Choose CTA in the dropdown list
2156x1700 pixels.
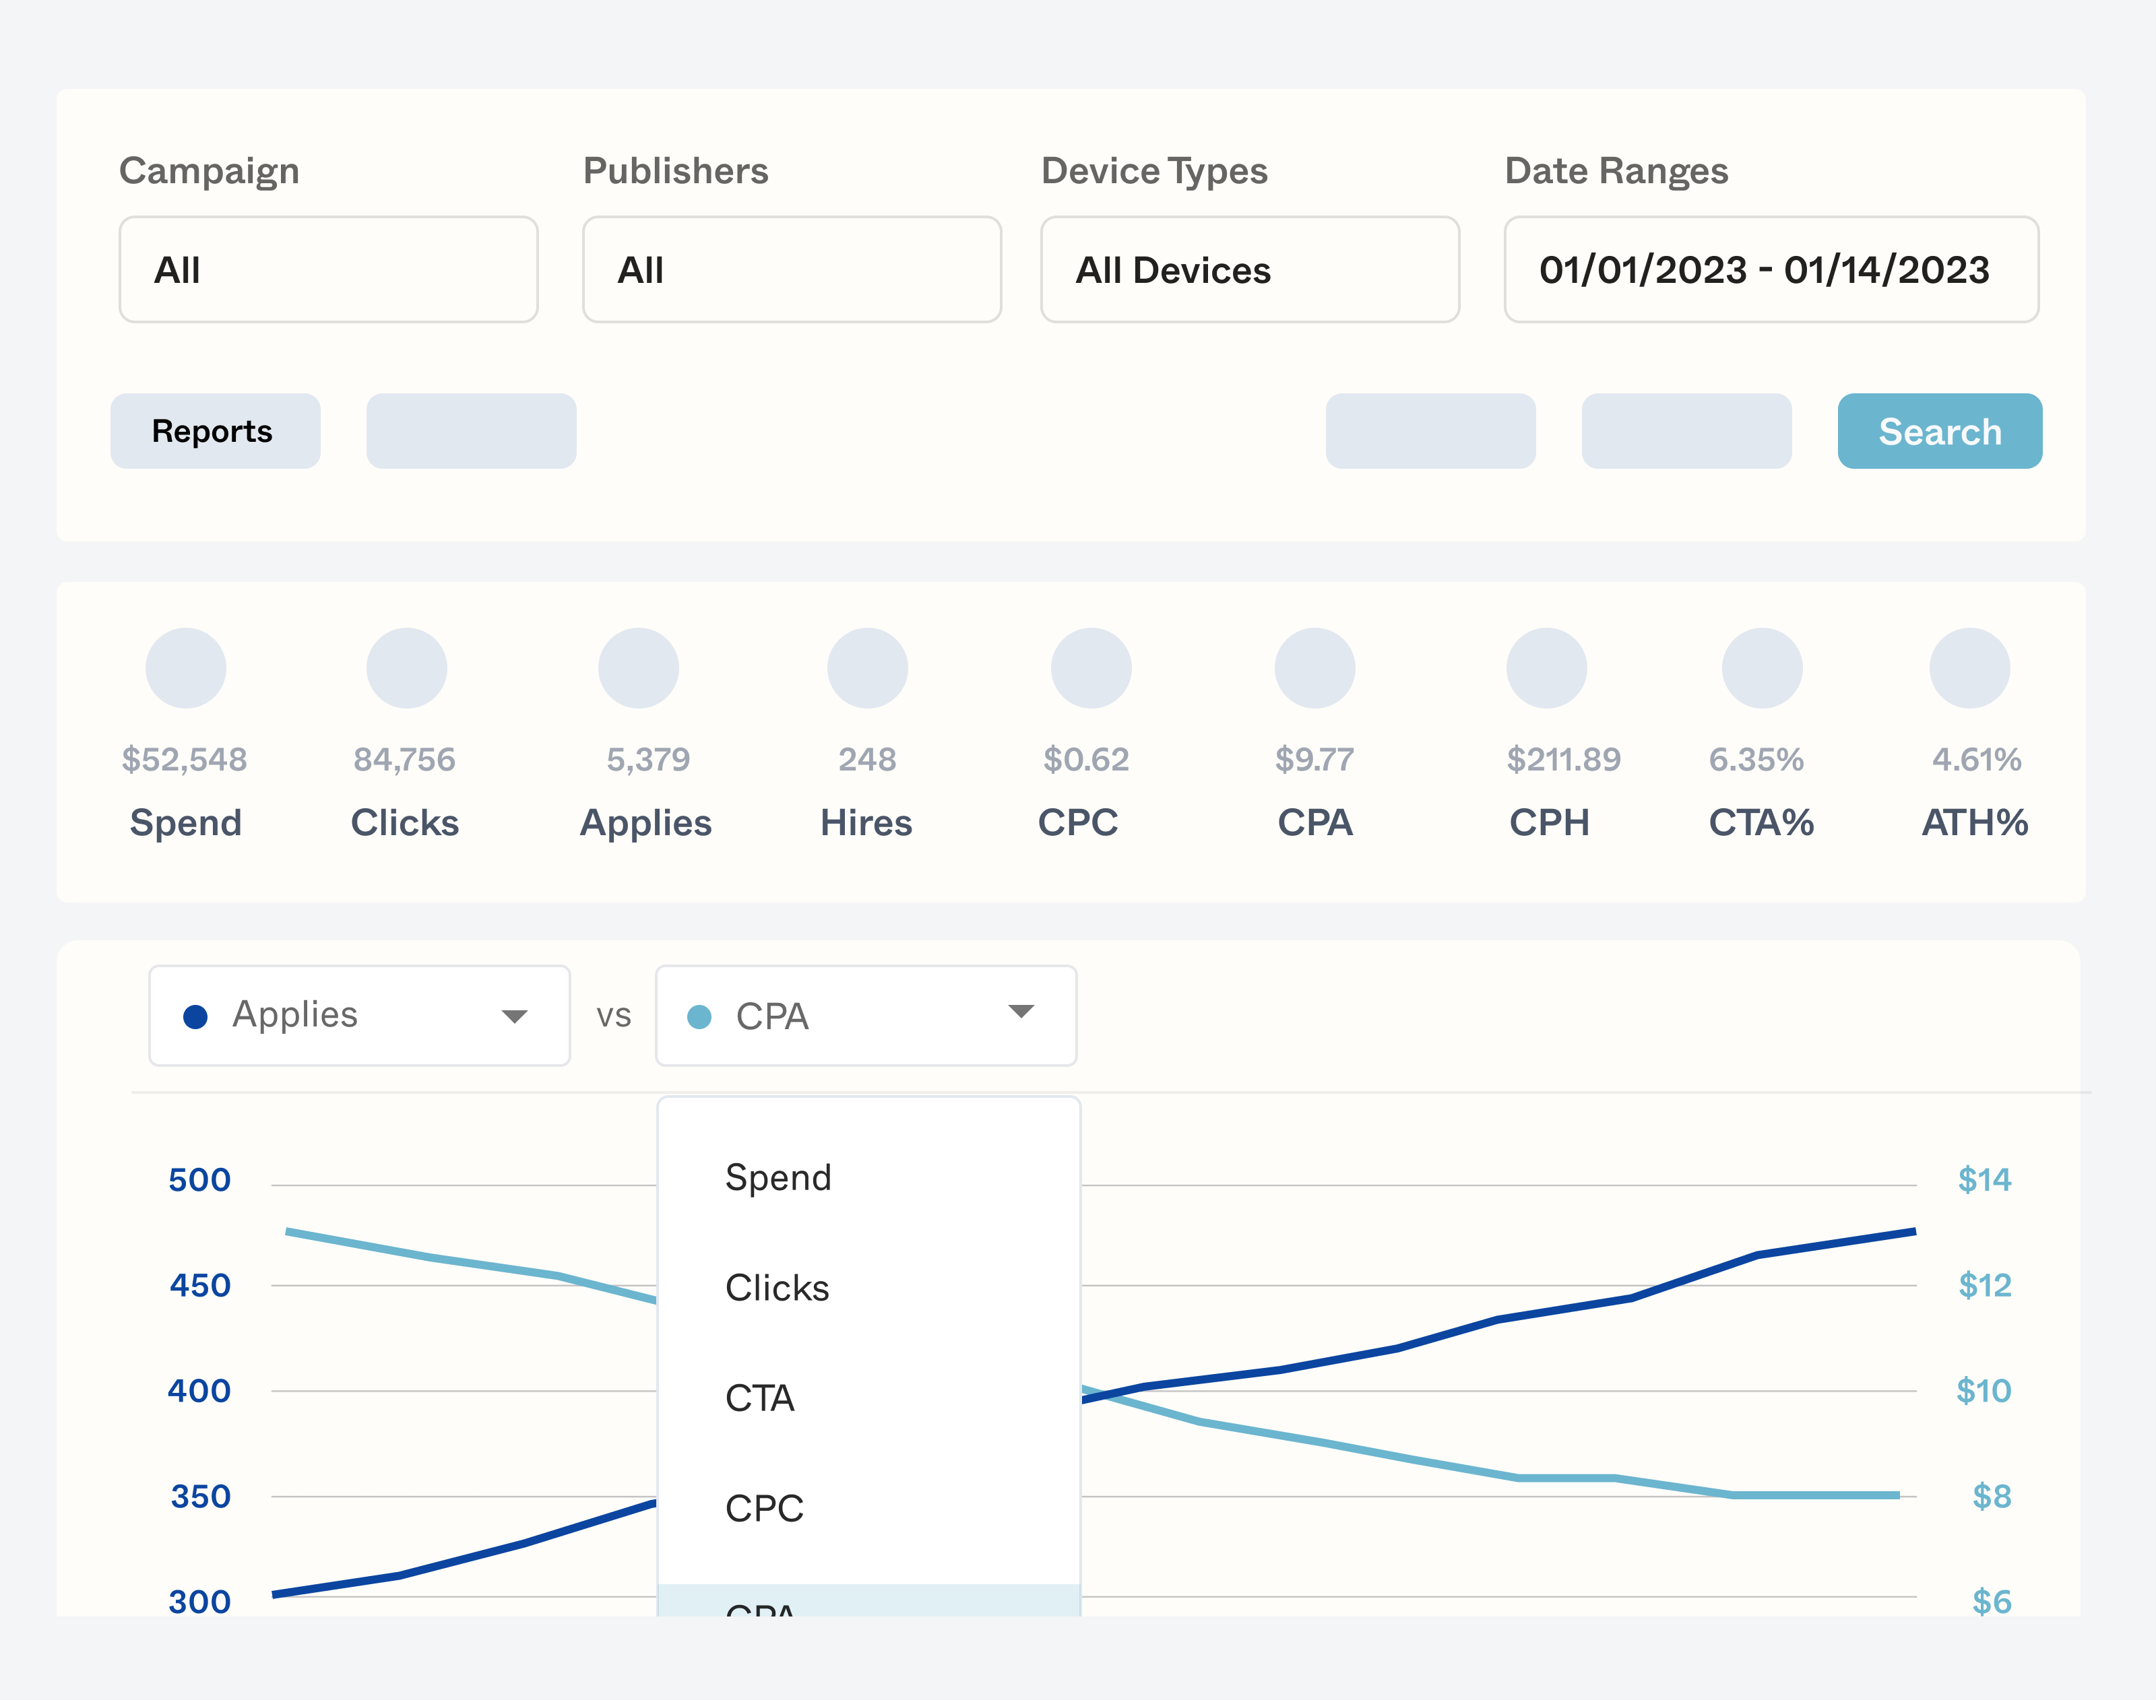[x=759, y=1398]
